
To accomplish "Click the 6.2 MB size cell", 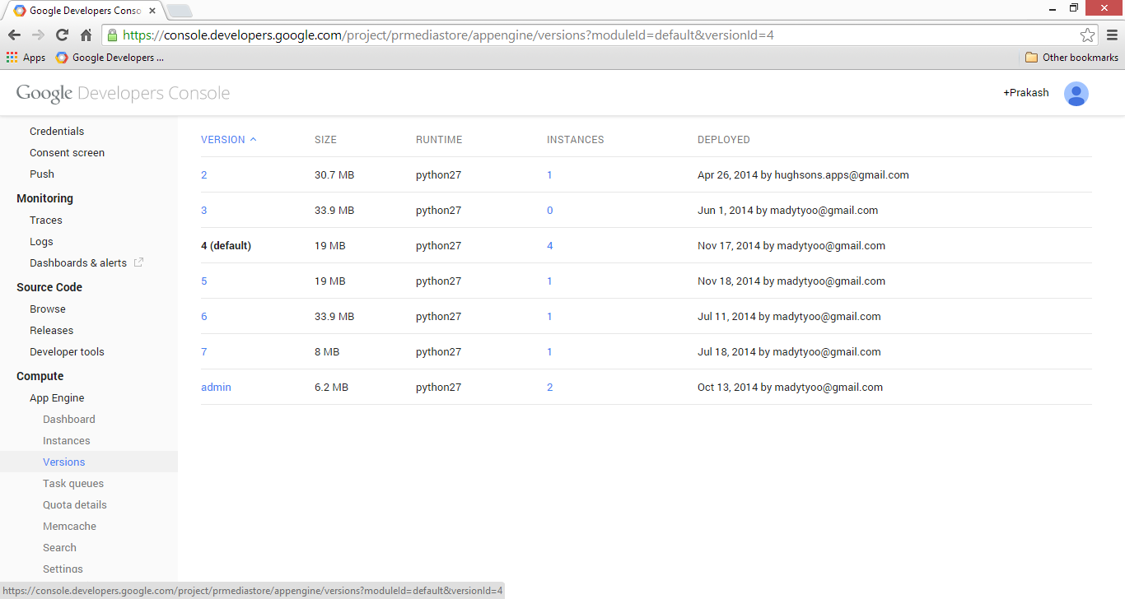I will pyautogui.click(x=331, y=388).
